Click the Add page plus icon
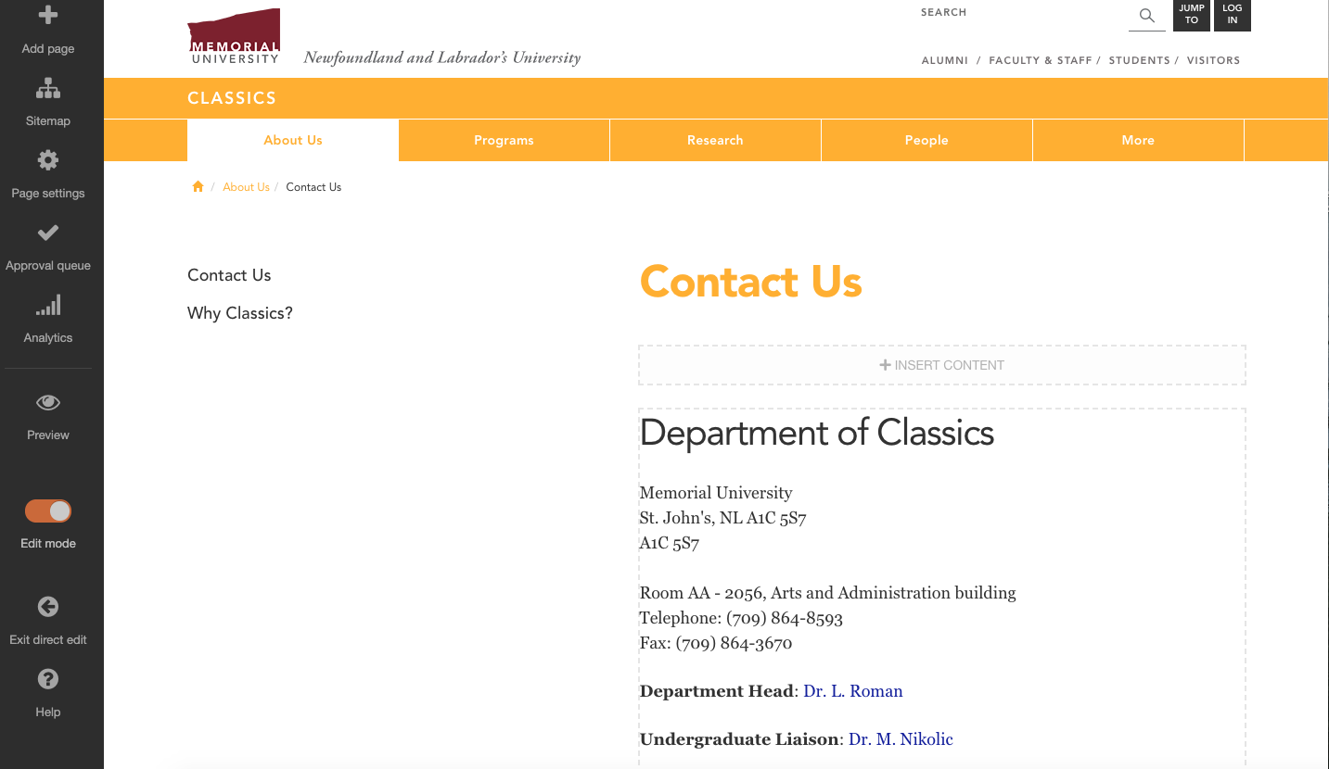This screenshot has width=1329, height=769. click(x=48, y=15)
